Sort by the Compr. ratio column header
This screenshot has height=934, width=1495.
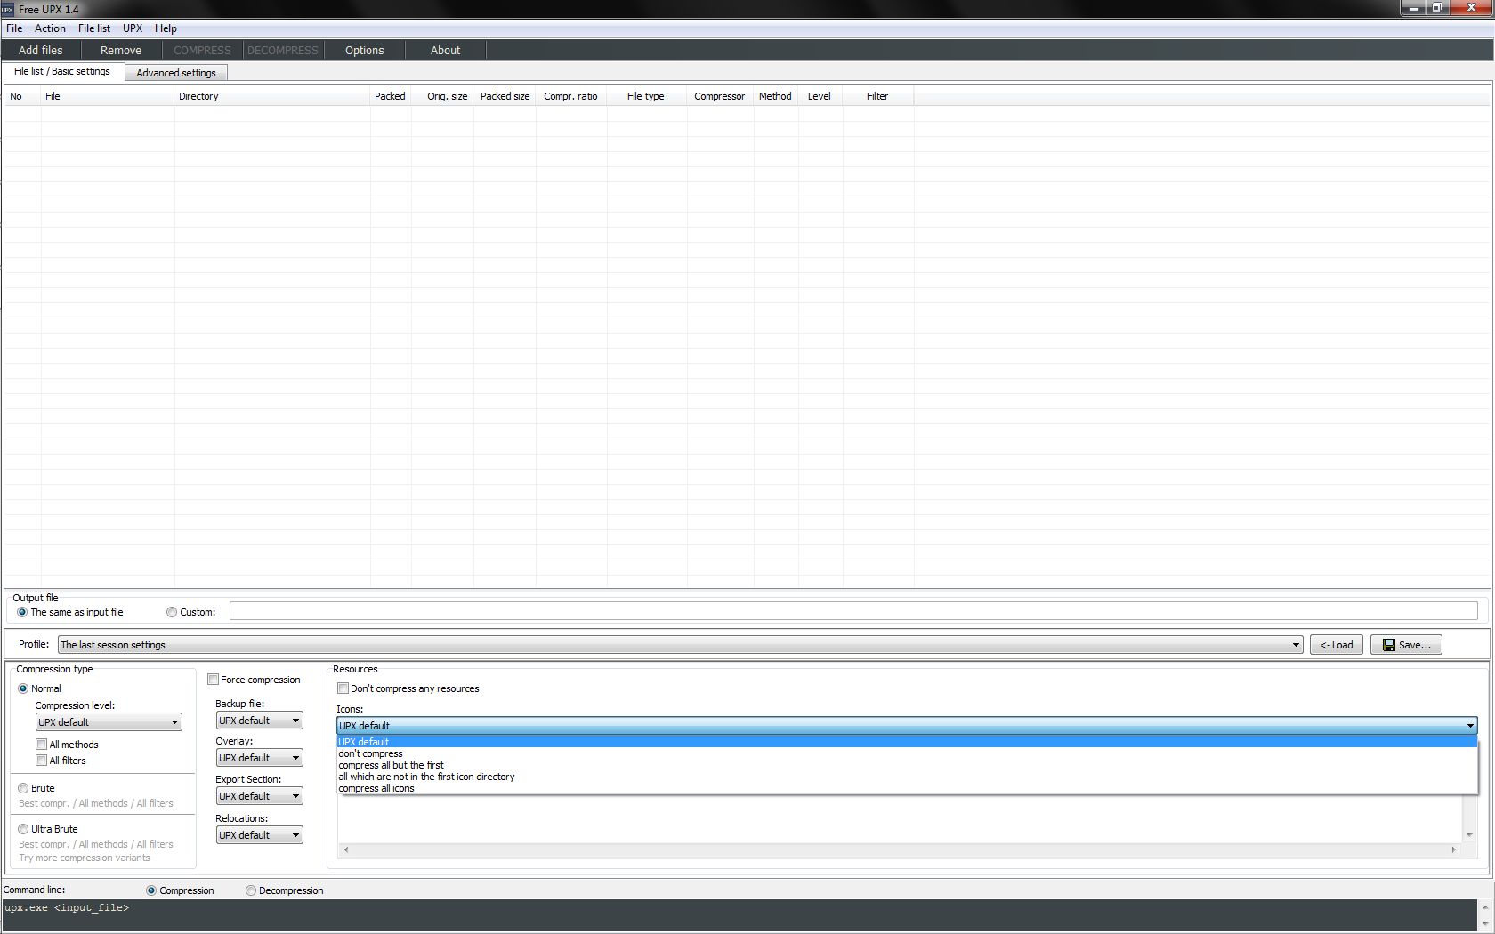point(571,96)
